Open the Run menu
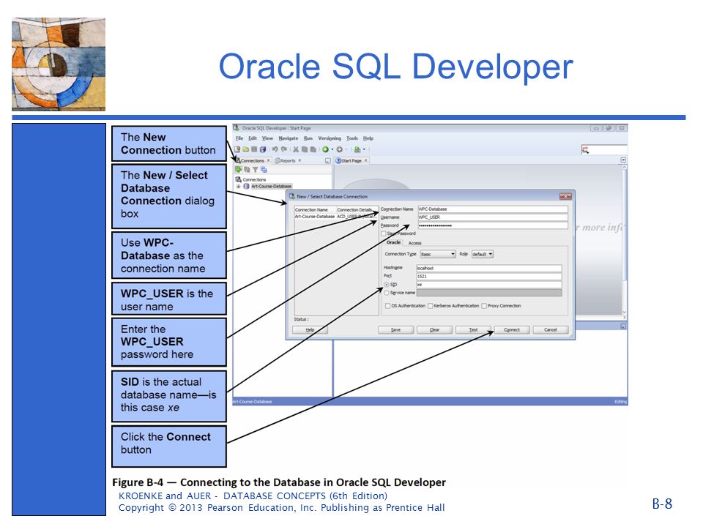The height and width of the screenshot is (527, 703). (x=308, y=138)
